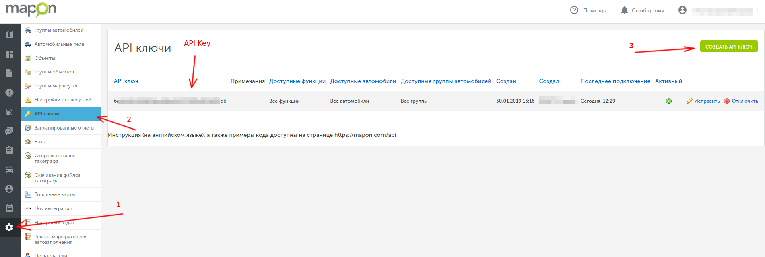Image resolution: width=765 pixels, height=257 pixels.
Task: Open the clipboard tasks sidebar icon
Action: tap(9, 150)
